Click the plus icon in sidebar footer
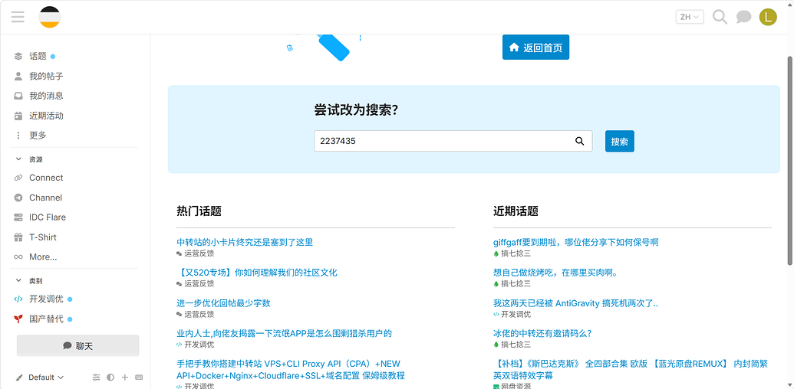This screenshot has width=794, height=389. (x=125, y=378)
